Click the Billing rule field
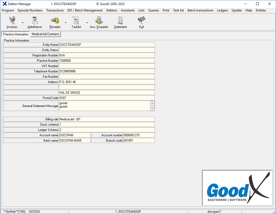276x214 pixels. tap(107, 119)
